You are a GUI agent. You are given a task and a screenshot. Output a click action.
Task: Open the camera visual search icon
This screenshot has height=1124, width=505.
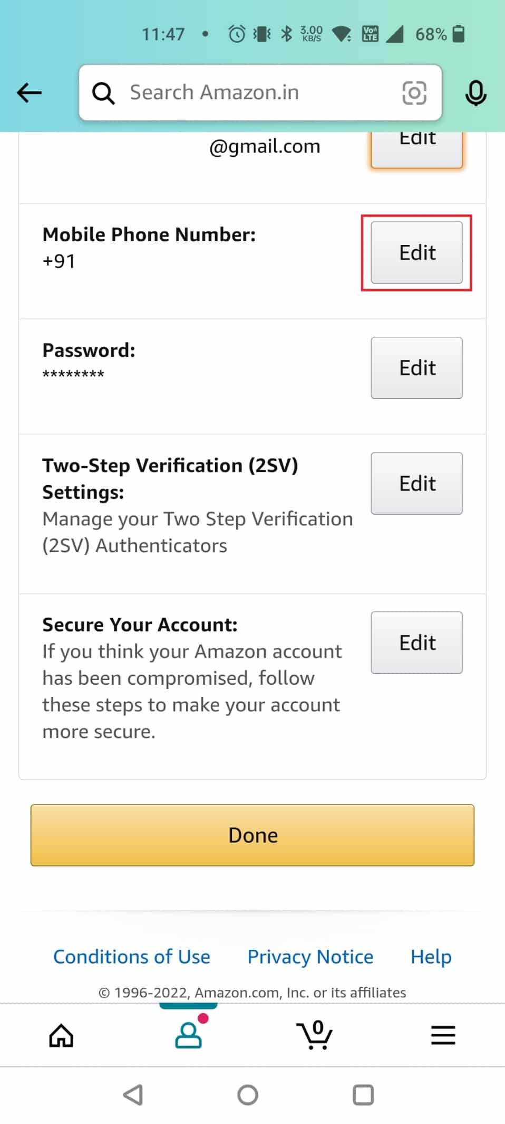[414, 92]
